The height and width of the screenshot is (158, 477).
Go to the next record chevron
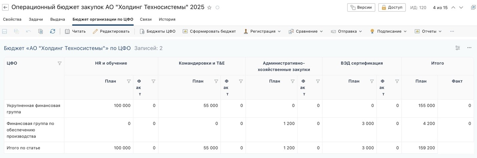(x=461, y=7)
